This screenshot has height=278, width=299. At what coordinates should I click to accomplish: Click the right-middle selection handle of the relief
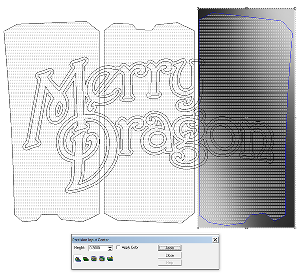tap(295, 118)
